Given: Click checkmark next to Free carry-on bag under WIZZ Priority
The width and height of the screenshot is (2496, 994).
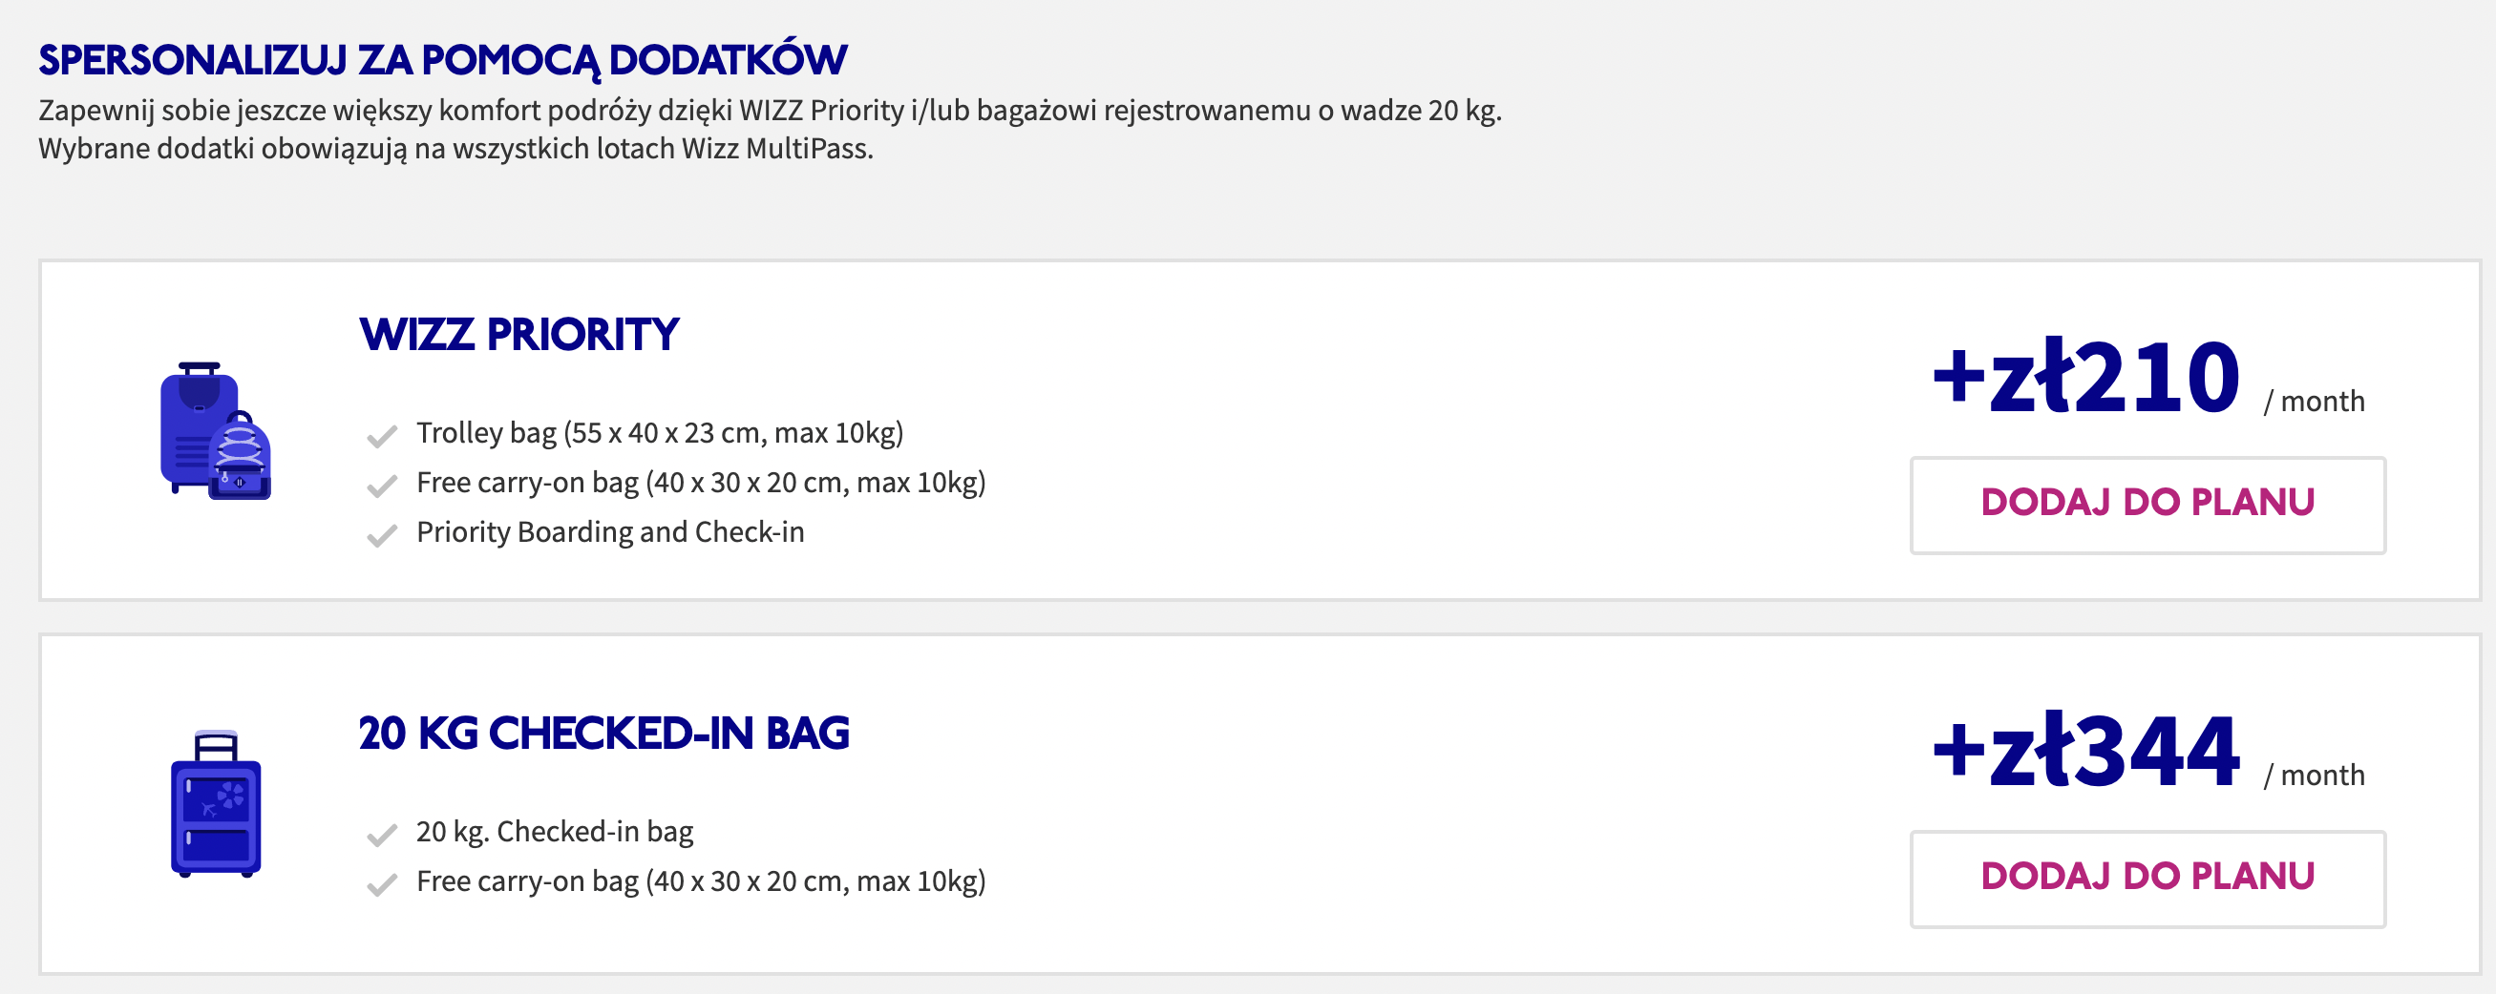Looking at the screenshot, I should pyautogui.click(x=382, y=485).
